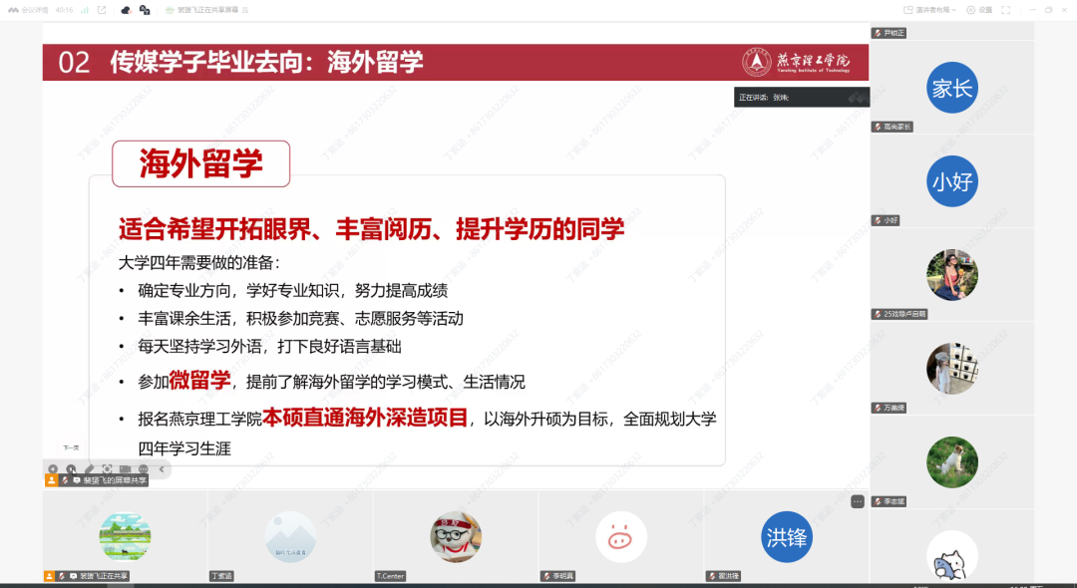This screenshot has height=588, width=1077.
Task: Click the 本硕直通海外深造项目 red text
Action: pos(365,418)
